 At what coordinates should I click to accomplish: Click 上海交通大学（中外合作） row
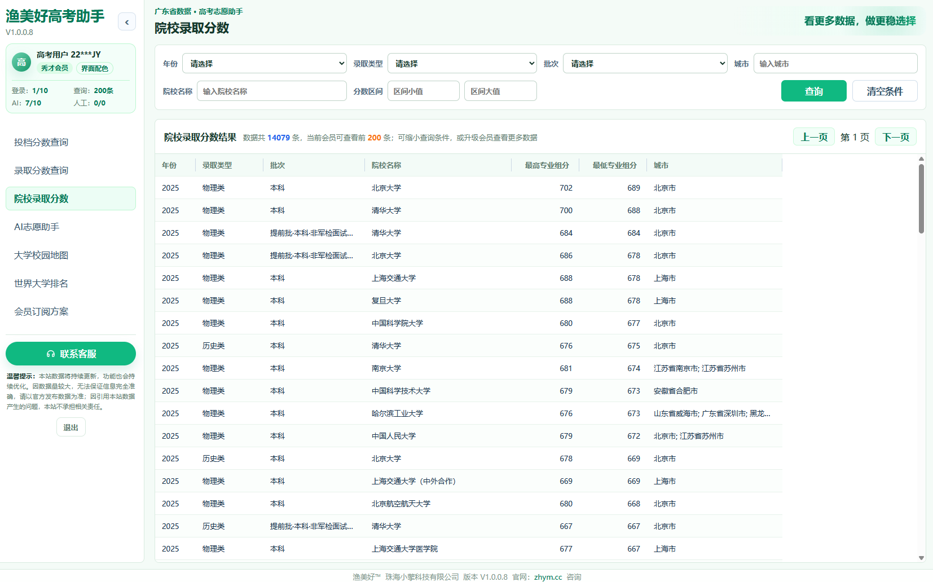469,481
